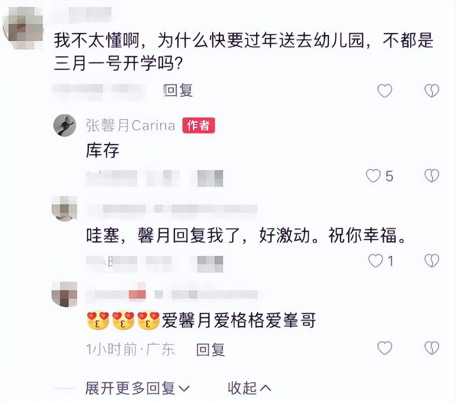Image resolution: width=456 pixels, height=401 pixels.
Task: Tap the '库存' reply text
Action: click(102, 151)
